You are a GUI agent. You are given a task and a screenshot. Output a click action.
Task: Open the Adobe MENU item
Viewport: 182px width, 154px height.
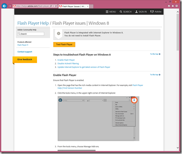[x=111, y=12]
